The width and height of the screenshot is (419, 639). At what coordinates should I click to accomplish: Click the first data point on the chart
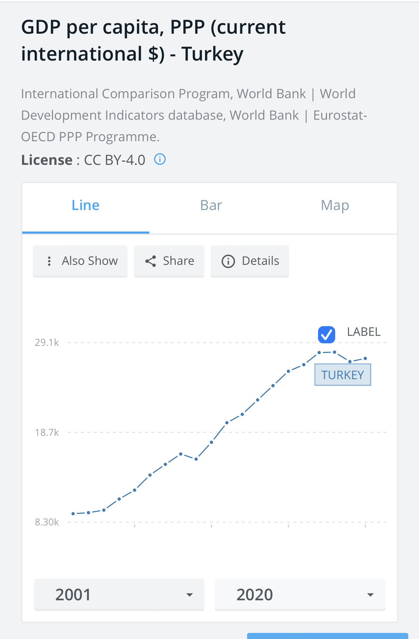(73, 514)
